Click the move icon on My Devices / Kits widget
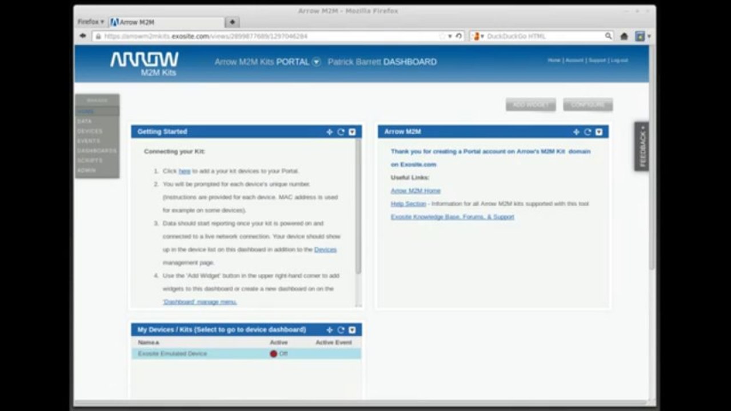Viewport: 731px width, 411px height. tap(329, 330)
